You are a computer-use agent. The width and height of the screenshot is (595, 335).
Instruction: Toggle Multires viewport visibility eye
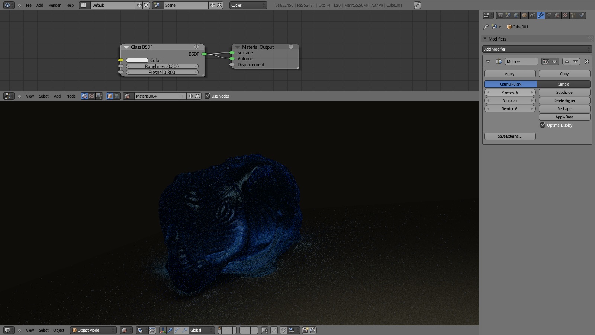[554, 61]
